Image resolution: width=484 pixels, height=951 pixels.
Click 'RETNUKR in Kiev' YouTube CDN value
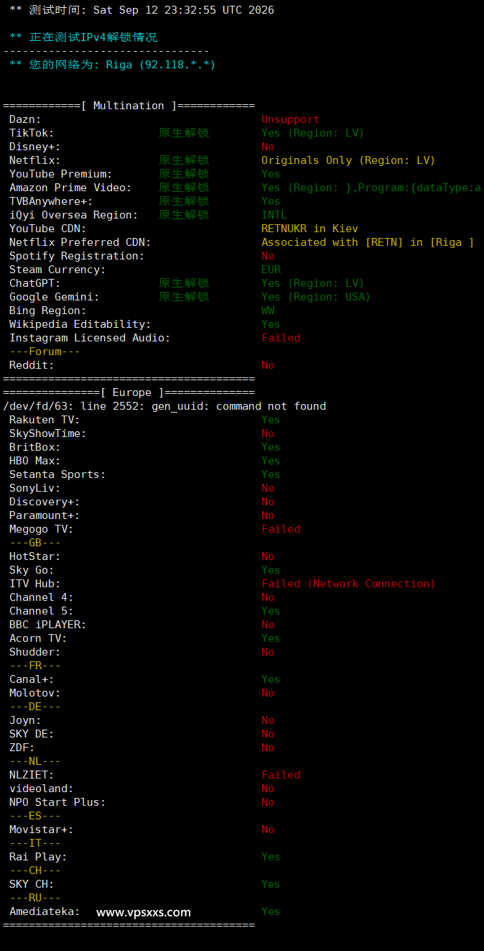(x=310, y=229)
